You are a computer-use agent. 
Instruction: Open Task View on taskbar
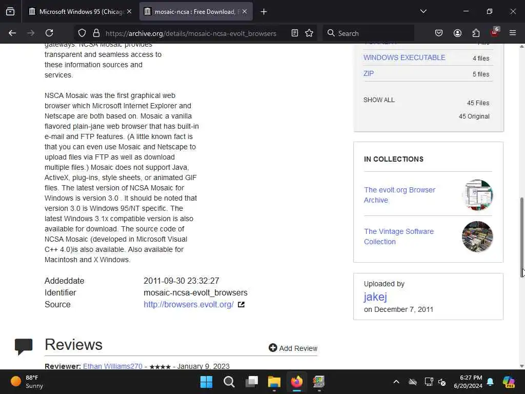tap(252, 382)
